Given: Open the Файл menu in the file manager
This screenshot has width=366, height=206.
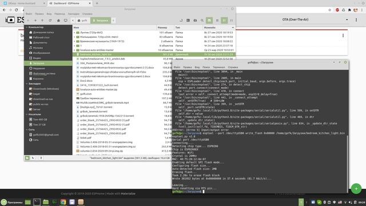Looking at the screenshot, I should pos(29,14).
